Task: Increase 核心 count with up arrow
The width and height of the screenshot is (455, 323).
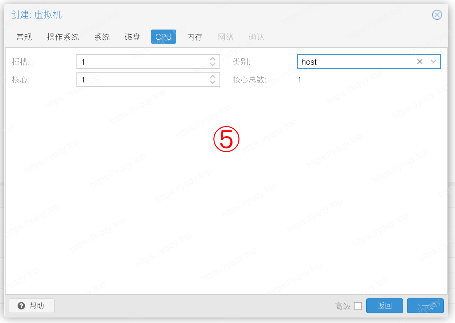Action: point(212,77)
